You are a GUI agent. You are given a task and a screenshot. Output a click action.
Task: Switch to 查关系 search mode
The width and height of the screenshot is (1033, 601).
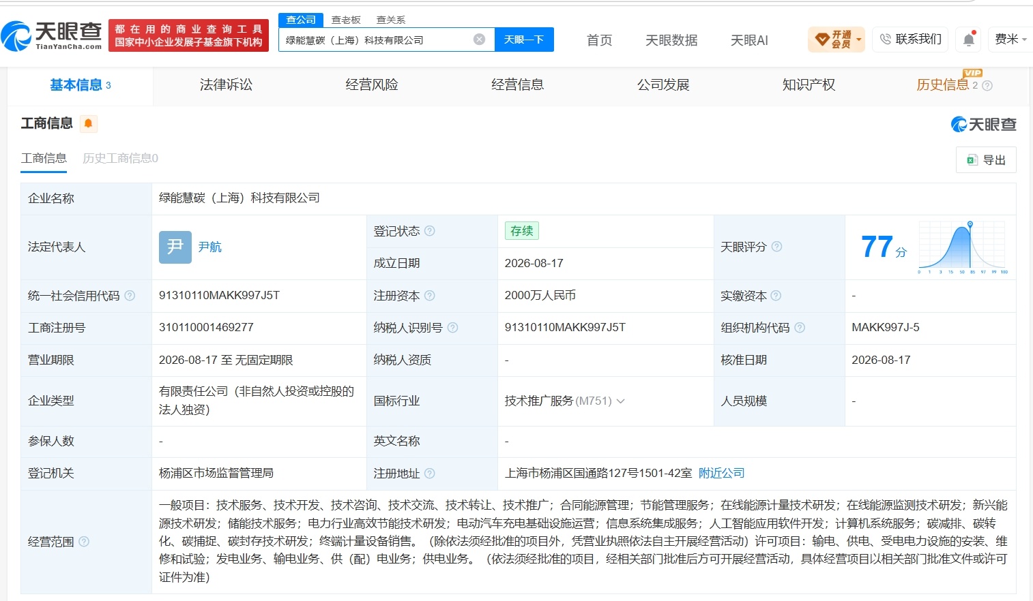pyautogui.click(x=391, y=20)
